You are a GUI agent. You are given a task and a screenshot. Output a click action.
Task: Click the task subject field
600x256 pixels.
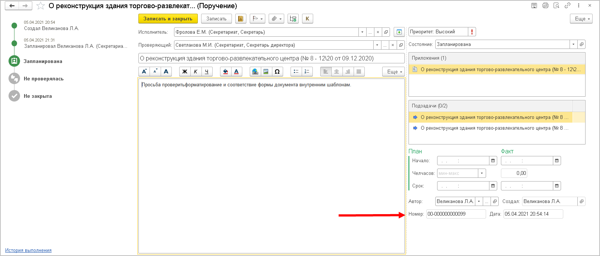[271, 58]
